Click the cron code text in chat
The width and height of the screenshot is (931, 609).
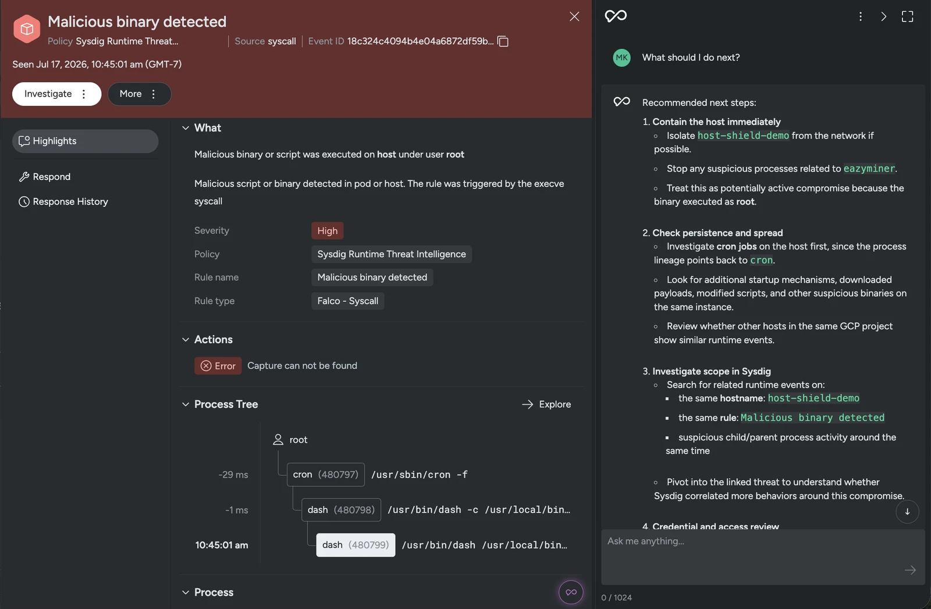pyautogui.click(x=761, y=261)
